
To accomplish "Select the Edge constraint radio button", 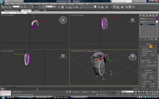I will (149, 76).
